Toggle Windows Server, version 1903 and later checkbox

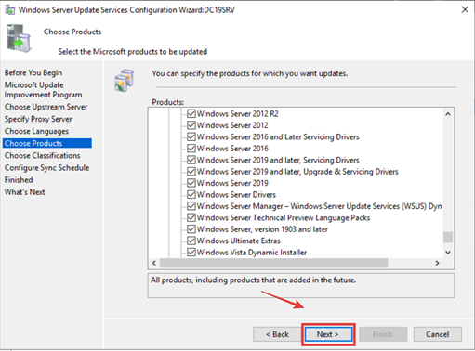tap(191, 229)
